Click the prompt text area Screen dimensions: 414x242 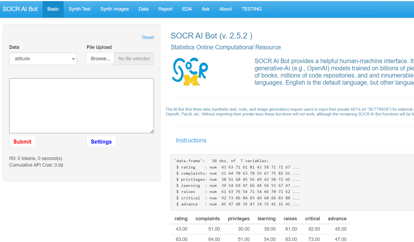coord(81,106)
